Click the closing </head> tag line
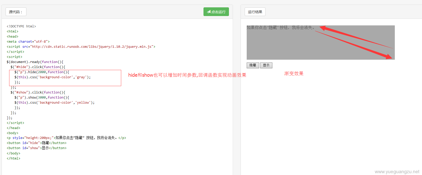This screenshot has height=175, width=422. coord(13,128)
